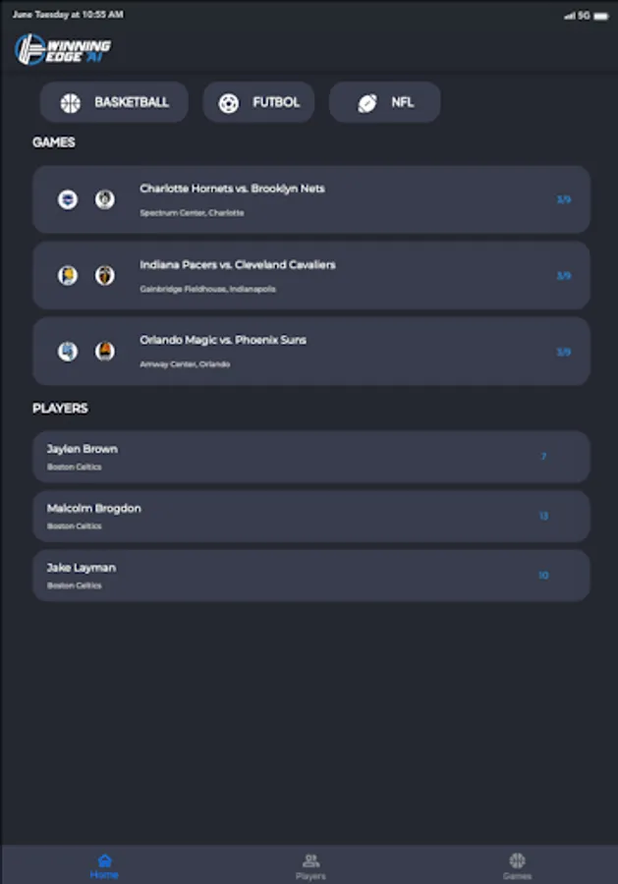Select the NFL sport filter

coord(384,101)
